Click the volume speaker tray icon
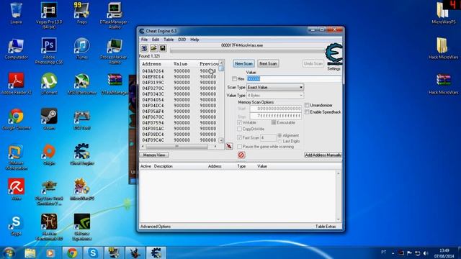461x259 pixels. coord(426,253)
